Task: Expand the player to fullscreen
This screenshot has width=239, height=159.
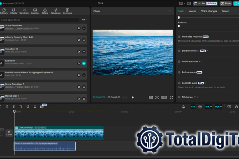Action: [171, 97]
